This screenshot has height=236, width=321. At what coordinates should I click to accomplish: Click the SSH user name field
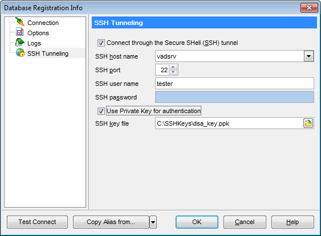point(234,83)
